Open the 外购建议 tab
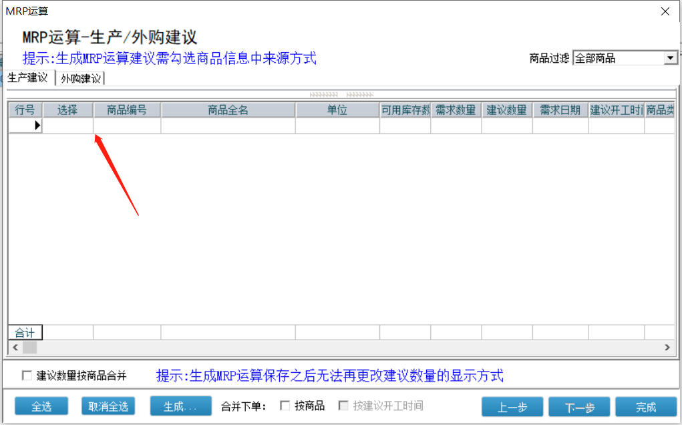682x425 pixels. pyautogui.click(x=80, y=78)
